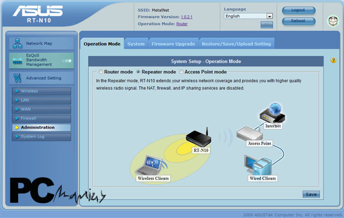This screenshot has width=344, height=218.
Task: Click the Internet modem globe icon
Action: pyautogui.click(x=272, y=113)
